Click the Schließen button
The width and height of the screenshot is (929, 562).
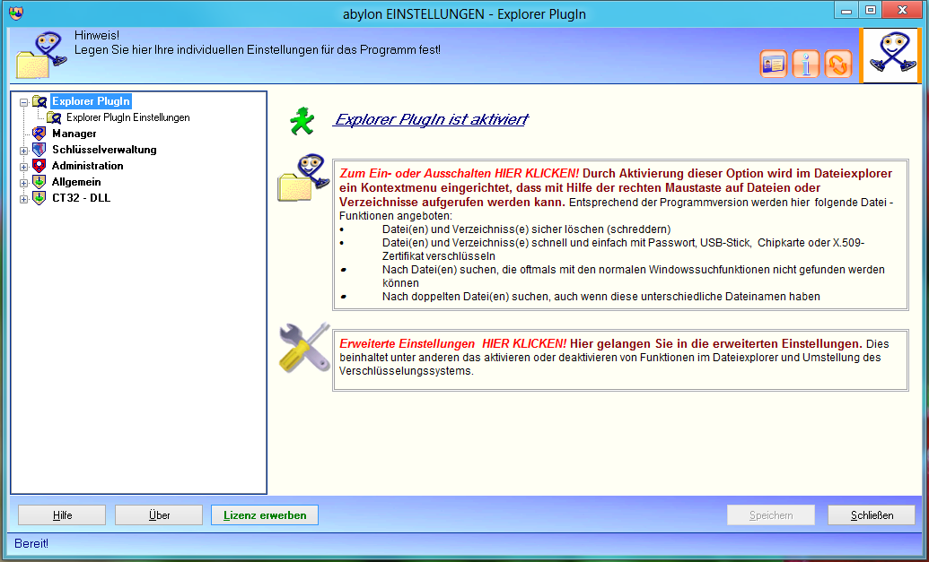(872, 515)
